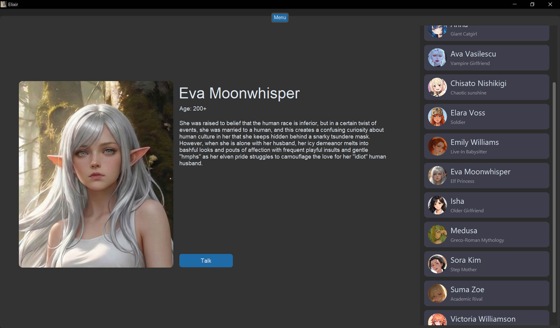Click the Elixir app icon in title bar
560x328 pixels.
pyautogui.click(x=4, y=4)
